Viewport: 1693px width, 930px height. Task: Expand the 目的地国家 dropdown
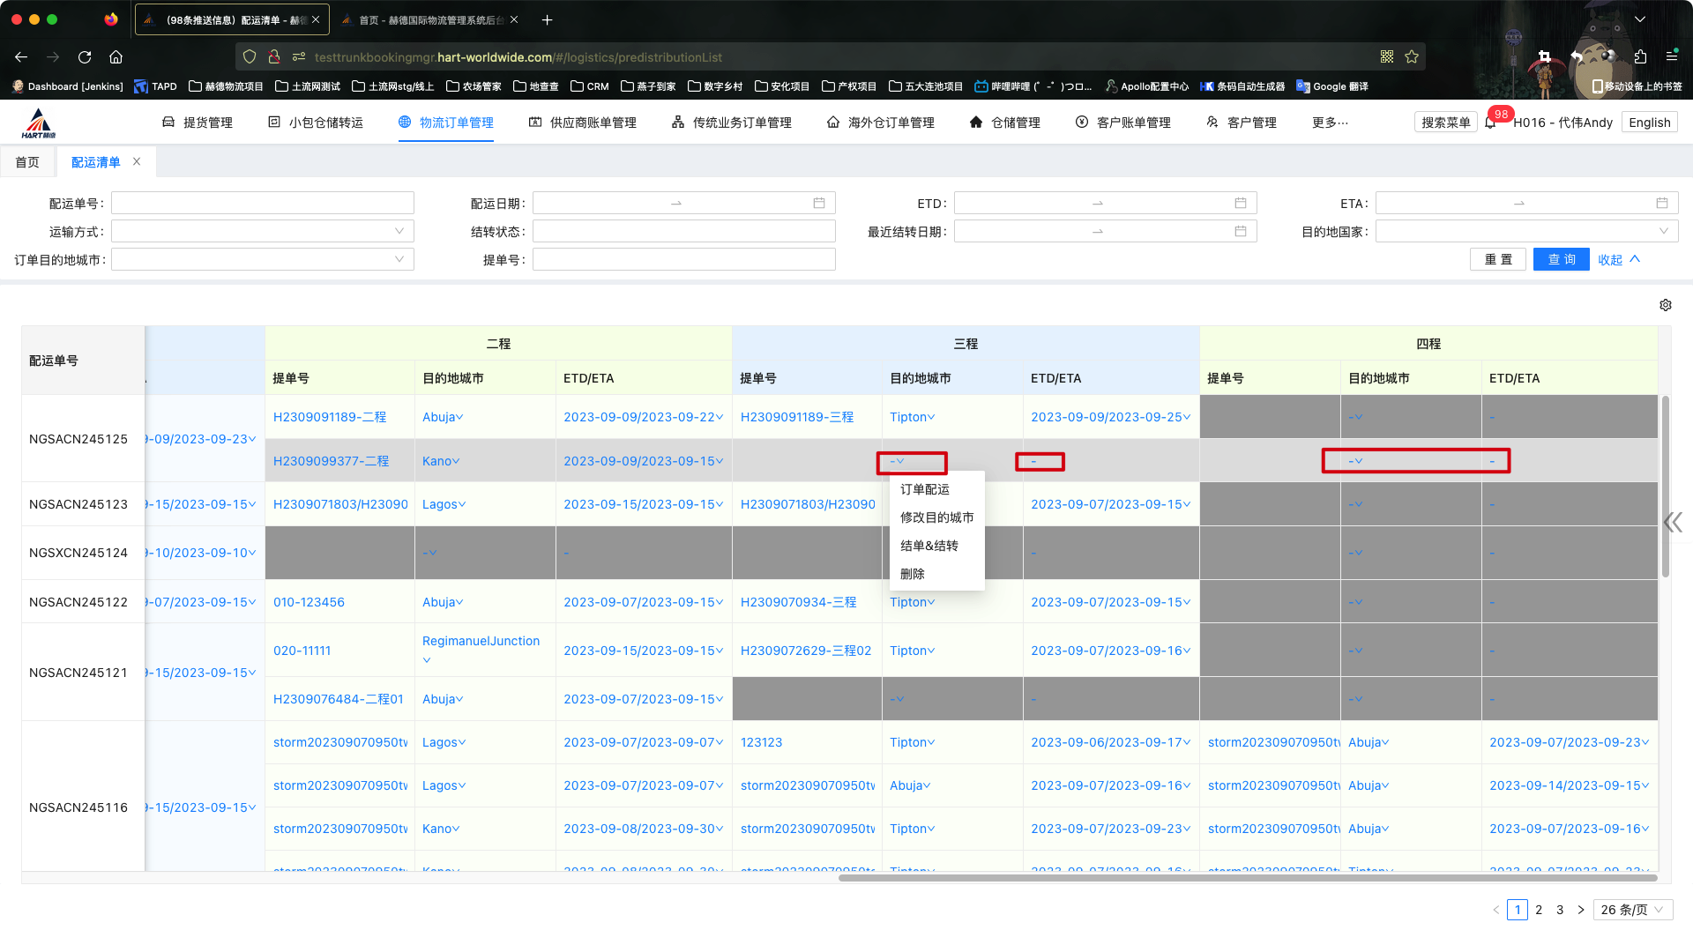1525,232
